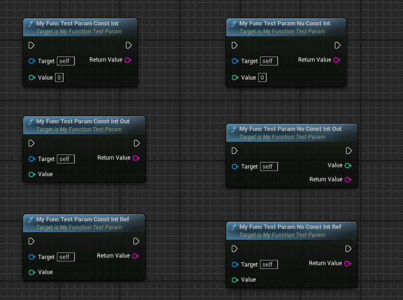This screenshot has width=403, height=300.
Task: Click function icon on No Const Int Ref node
Action: [x=234, y=227]
